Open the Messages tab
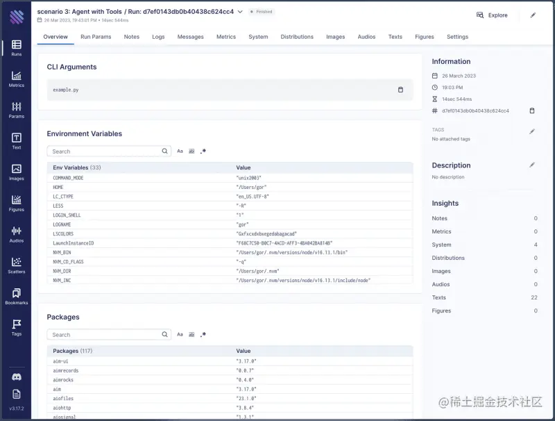The image size is (555, 421). point(190,37)
